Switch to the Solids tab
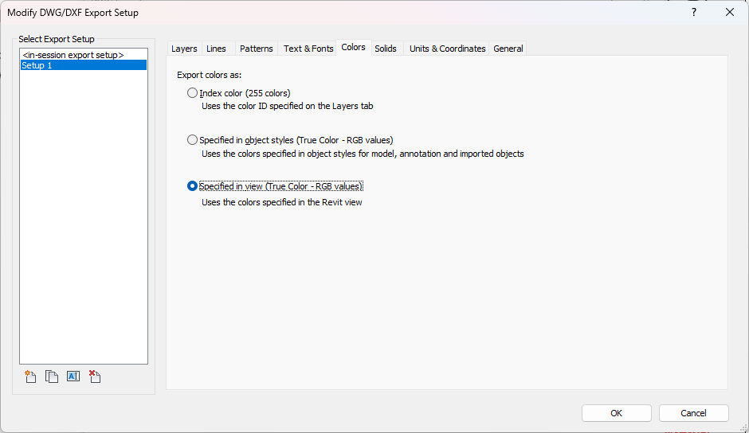Image resolution: width=749 pixels, height=433 pixels. point(386,49)
